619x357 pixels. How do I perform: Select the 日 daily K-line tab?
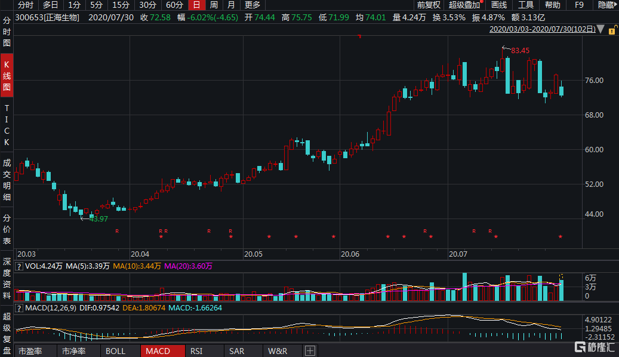pos(196,5)
